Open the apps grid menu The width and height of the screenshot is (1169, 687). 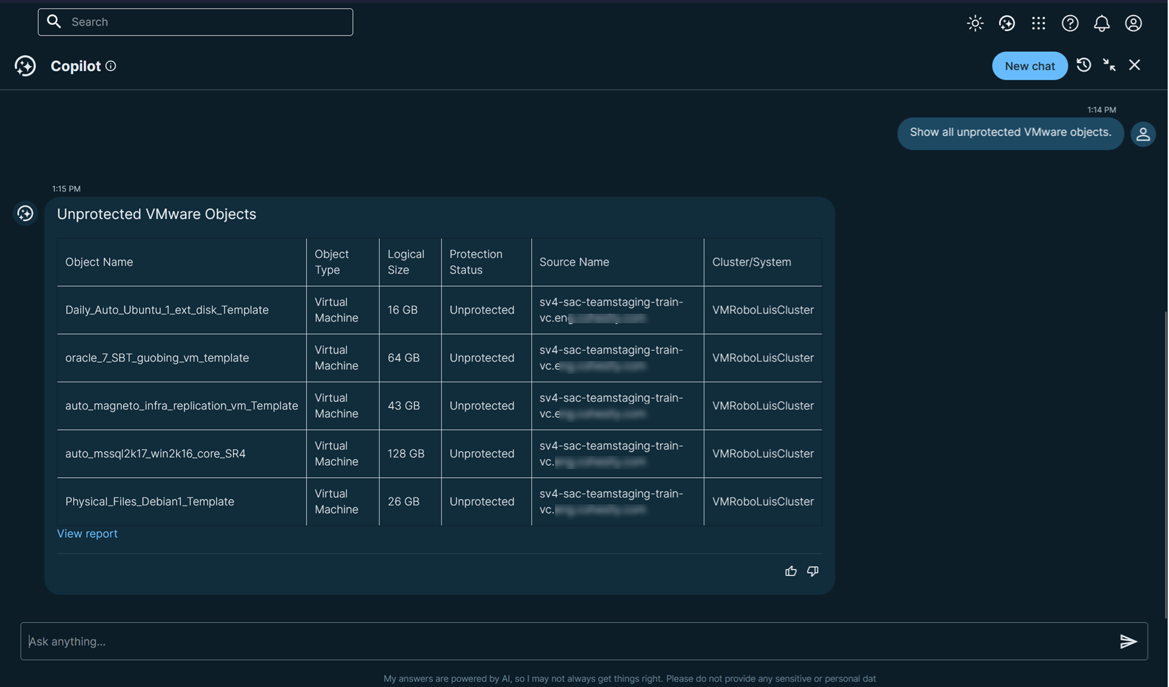click(1038, 23)
